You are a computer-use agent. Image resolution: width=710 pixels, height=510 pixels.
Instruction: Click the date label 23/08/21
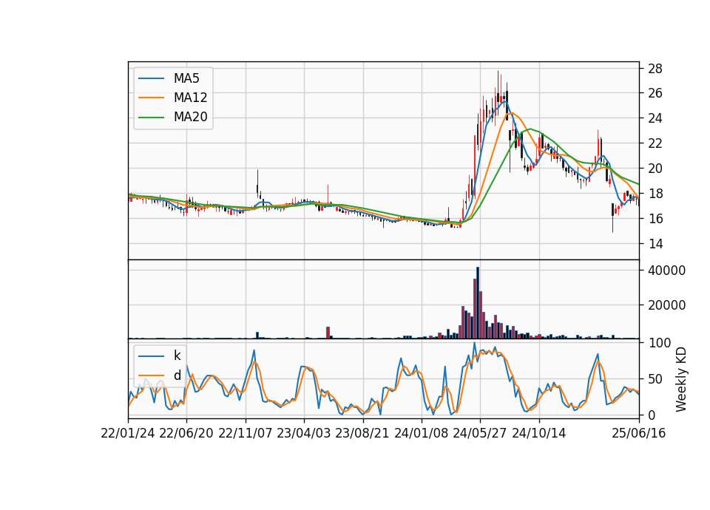point(362,433)
